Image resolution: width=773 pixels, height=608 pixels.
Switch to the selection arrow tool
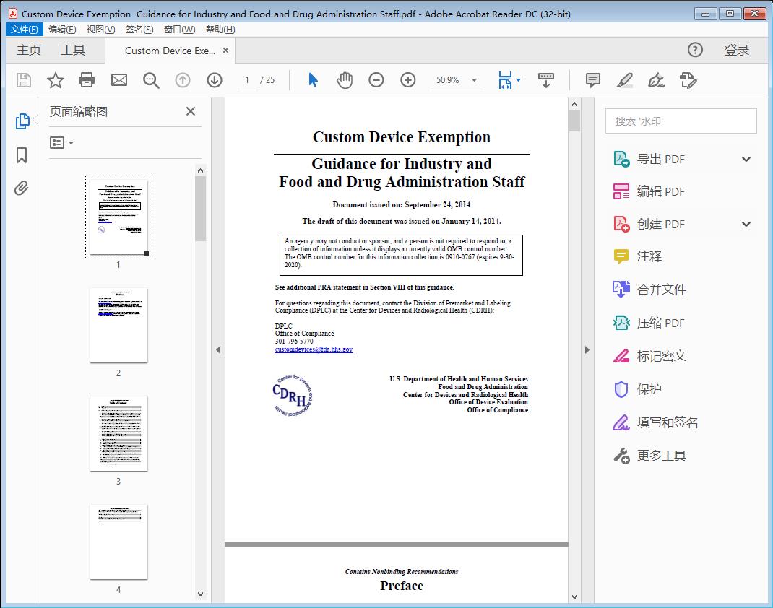[313, 80]
